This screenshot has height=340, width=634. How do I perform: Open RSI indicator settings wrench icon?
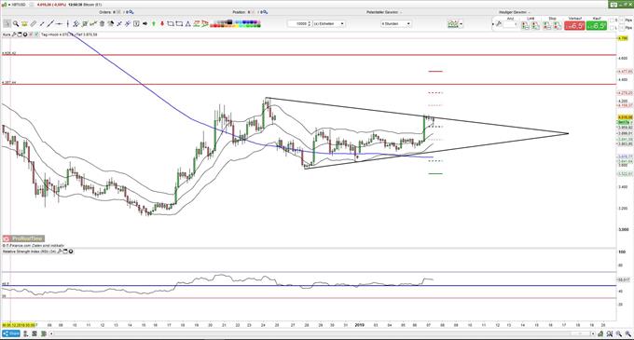pos(60,252)
